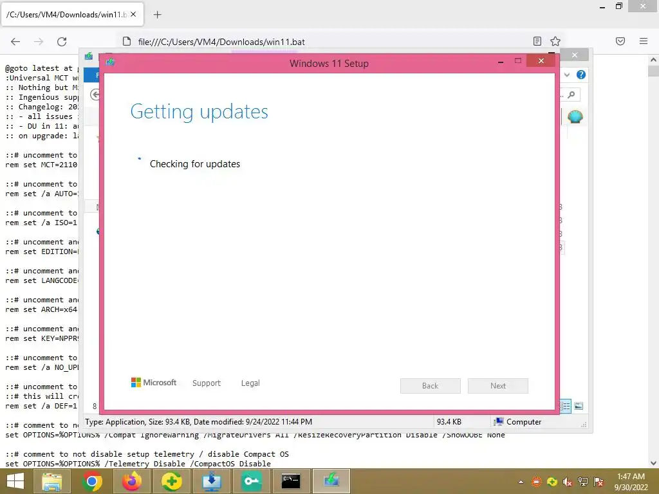Switch to Firefox on the taskbar
The width and height of the screenshot is (659, 494).
(x=132, y=481)
